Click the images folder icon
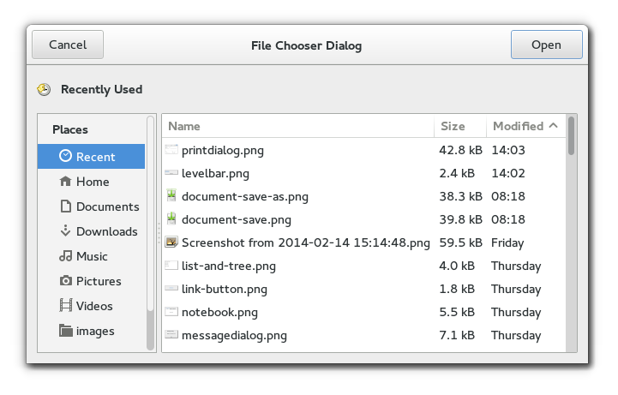This screenshot has width=618, height=395. (65, 331)
